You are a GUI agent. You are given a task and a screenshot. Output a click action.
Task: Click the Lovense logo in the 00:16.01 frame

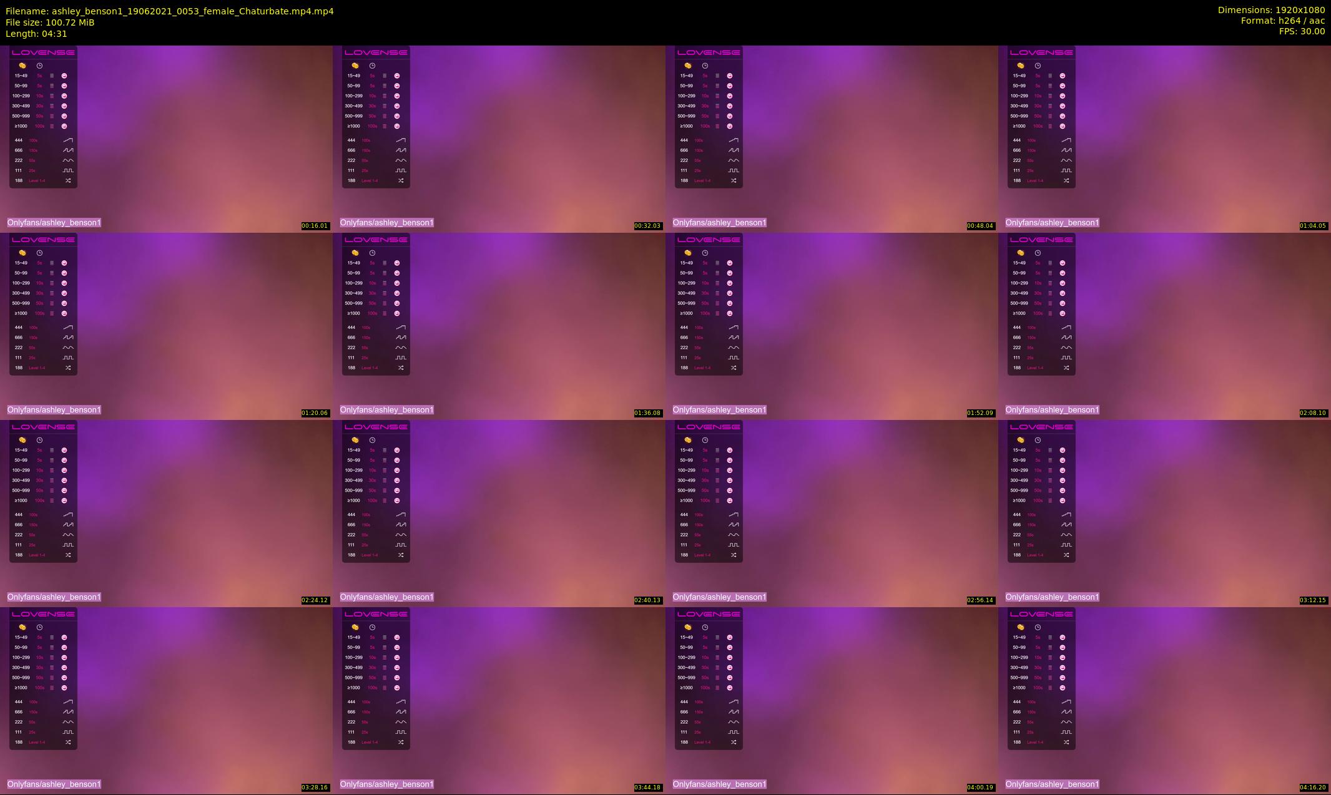(x=43, y=52)
